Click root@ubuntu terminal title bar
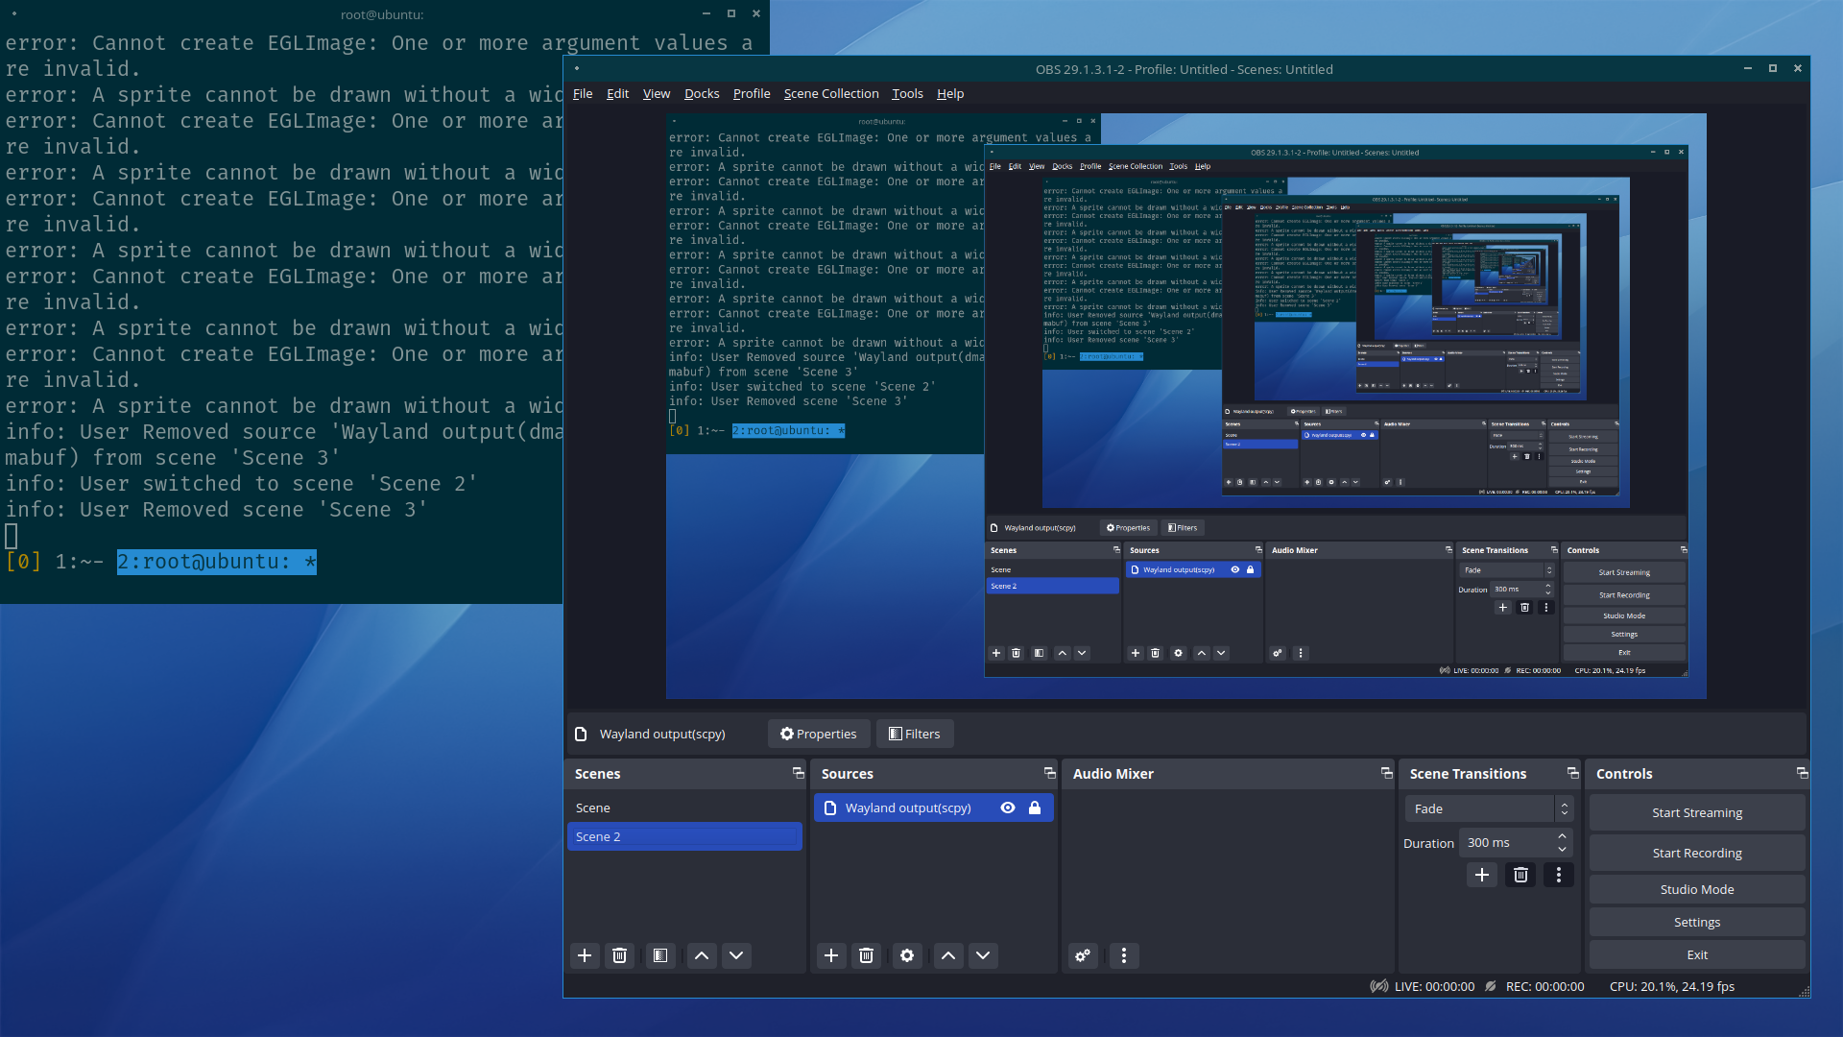 382,14
